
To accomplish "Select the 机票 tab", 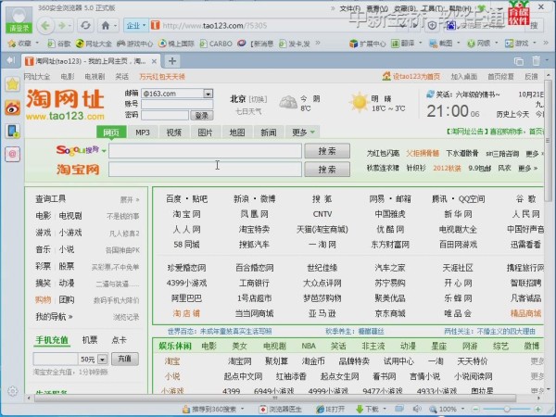I will [x=90, y=340].
